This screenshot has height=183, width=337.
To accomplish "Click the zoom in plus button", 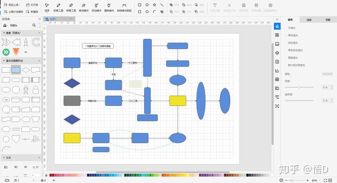I will coord(308,180).
